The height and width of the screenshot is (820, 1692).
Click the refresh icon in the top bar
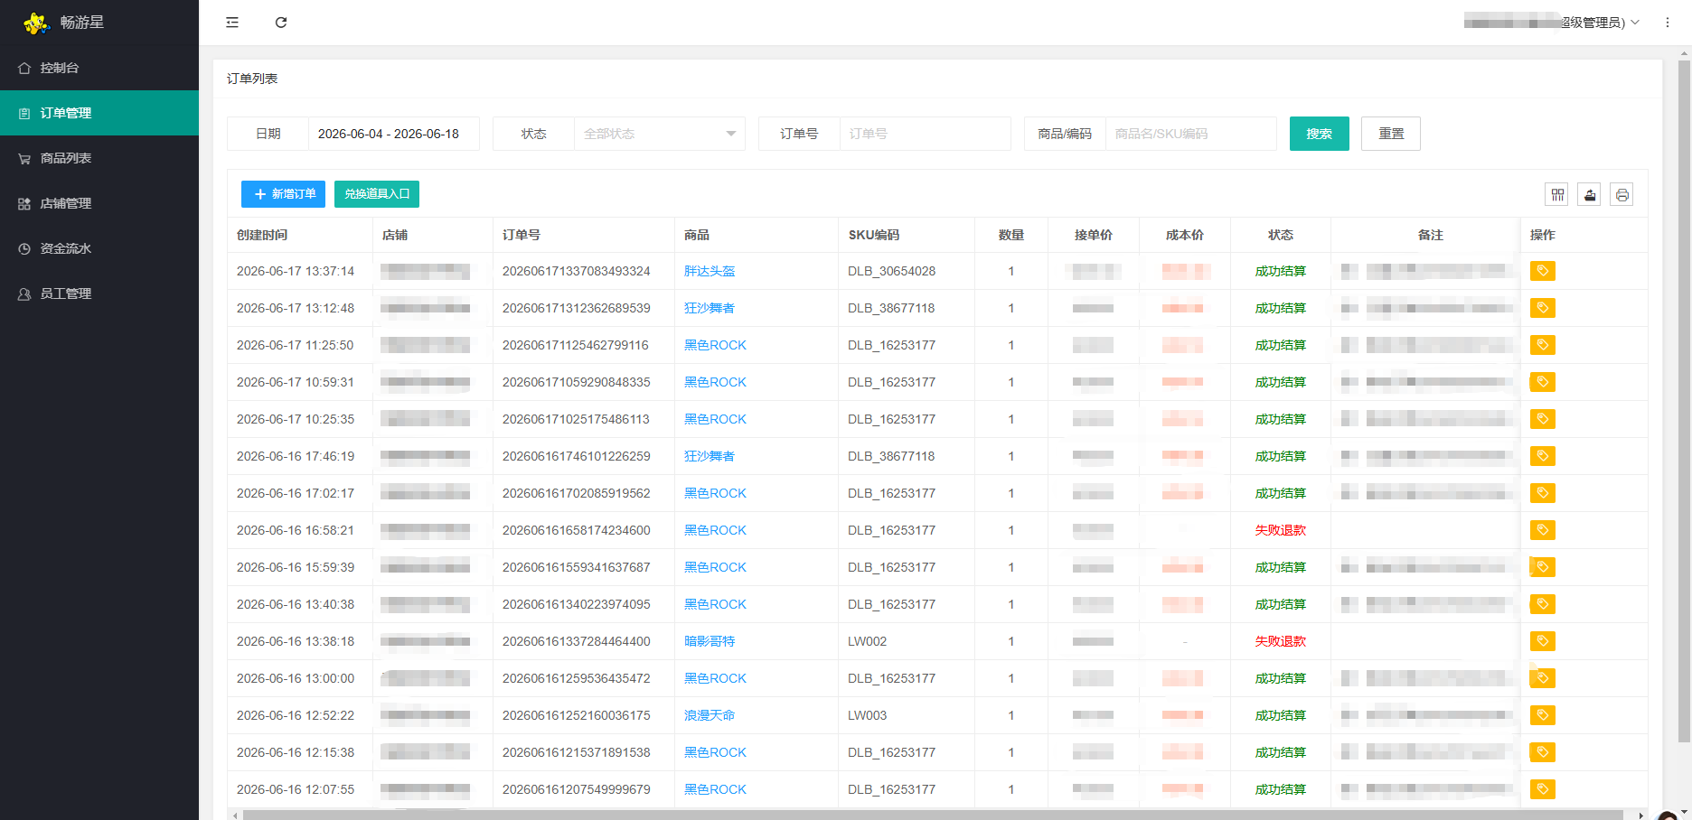281,23
